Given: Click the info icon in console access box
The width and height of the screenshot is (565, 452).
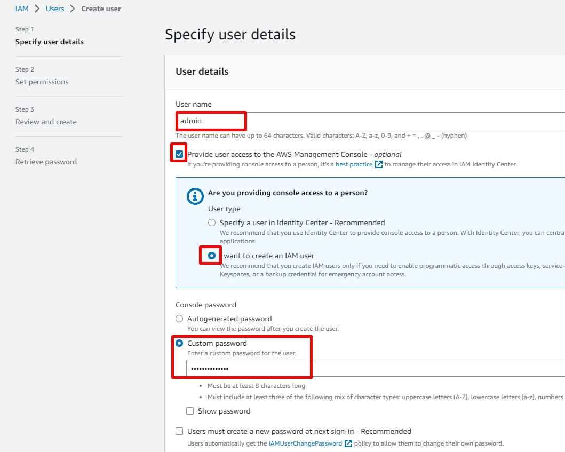Looking at the screenshot, I should coord(195,196).
